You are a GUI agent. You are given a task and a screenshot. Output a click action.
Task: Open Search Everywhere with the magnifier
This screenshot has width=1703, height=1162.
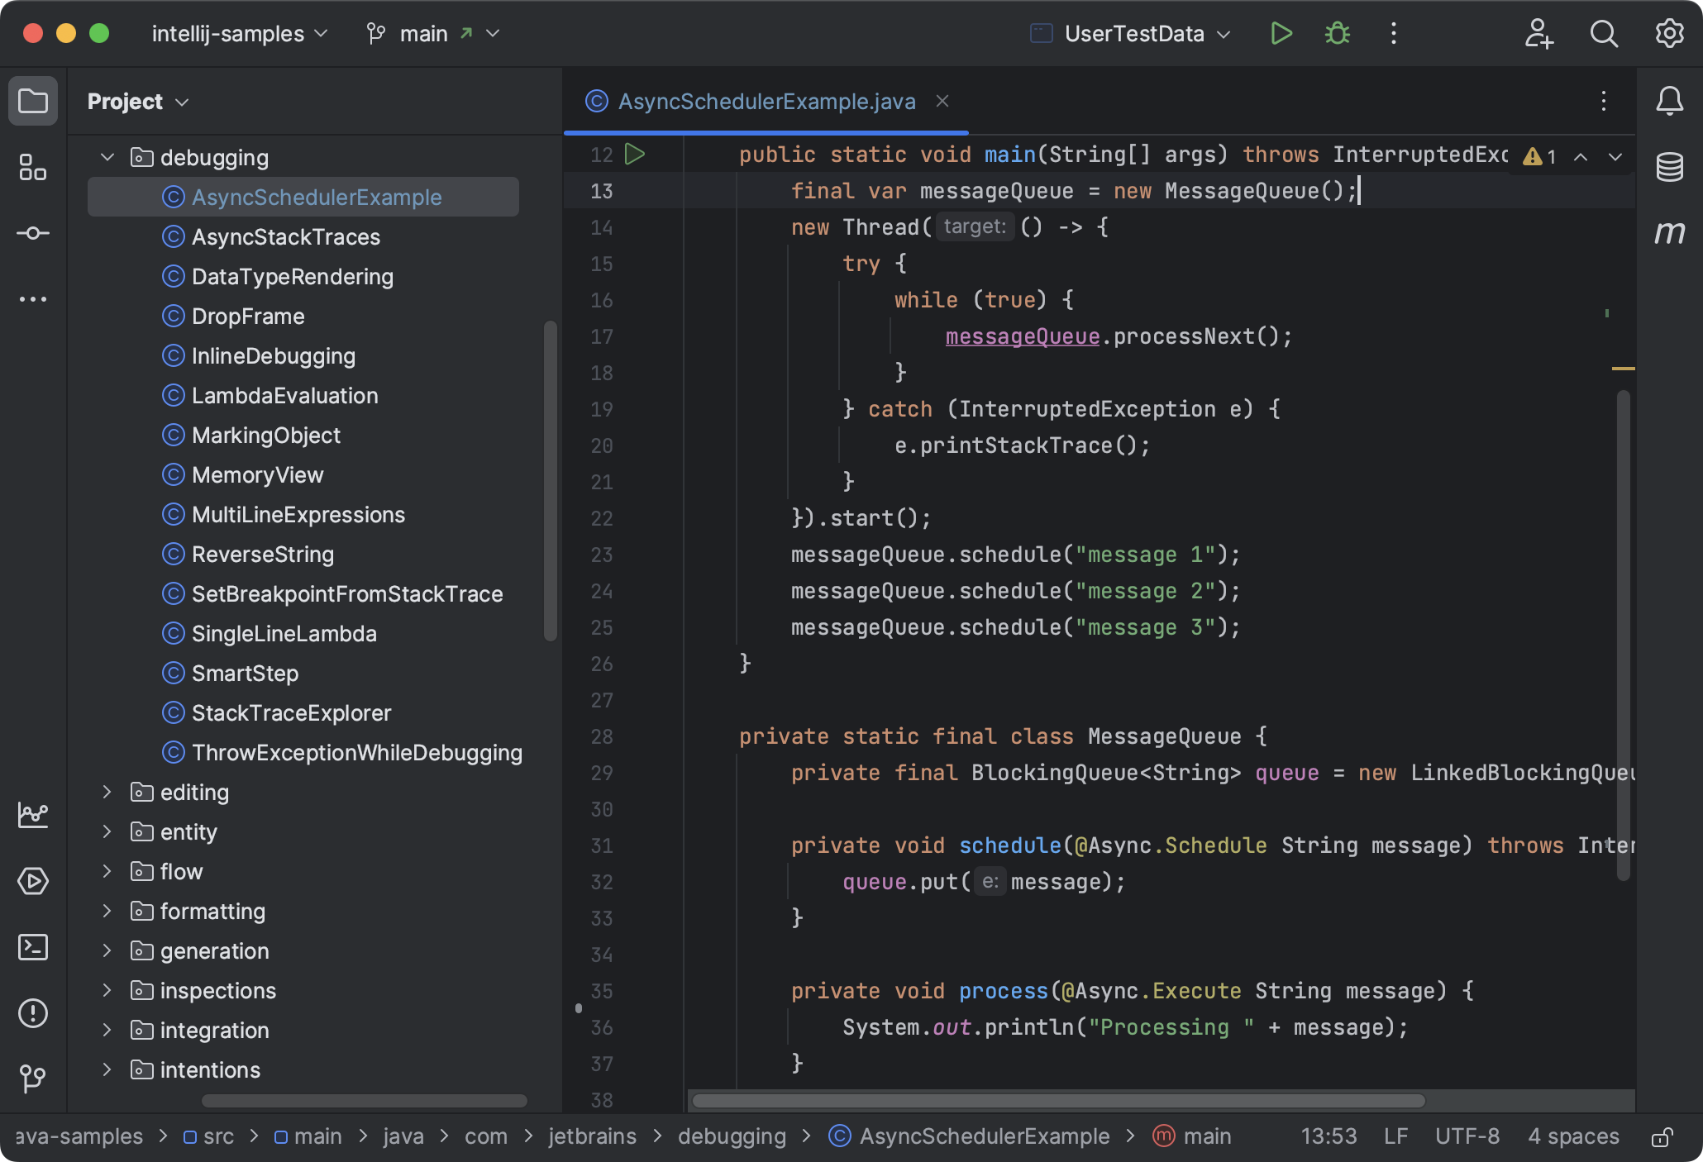pos(1603,34)
